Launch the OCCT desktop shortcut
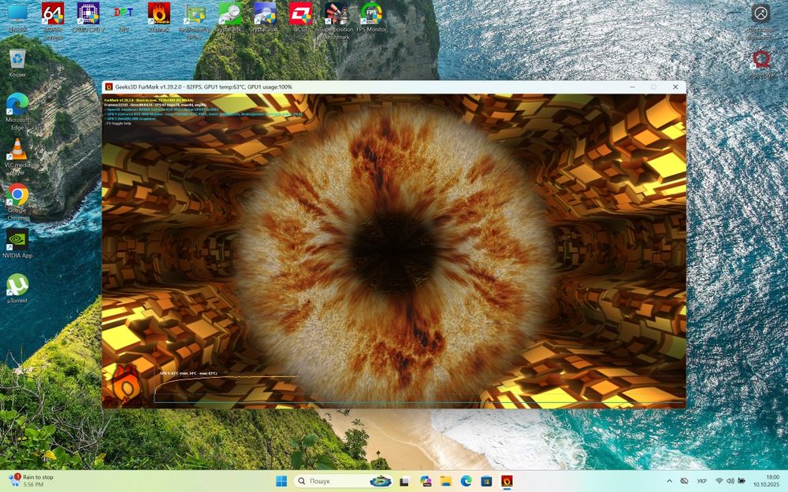This screenshot has width=788, height=492. 300,17
